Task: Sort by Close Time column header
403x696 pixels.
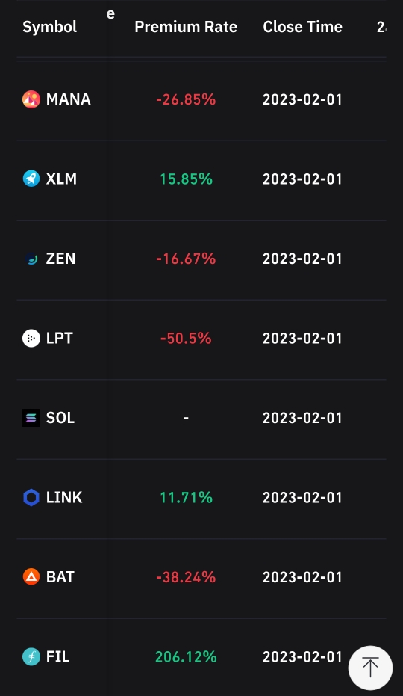Action: click(302, 27)
